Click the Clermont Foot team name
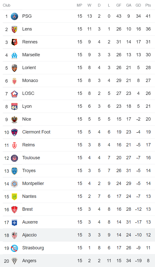 (x=36, y=132)
